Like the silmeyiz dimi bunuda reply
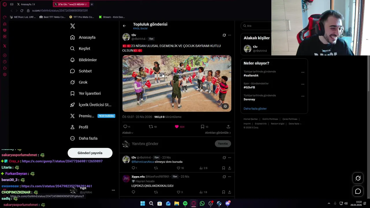Screen dimensions: 370x208 178,168
